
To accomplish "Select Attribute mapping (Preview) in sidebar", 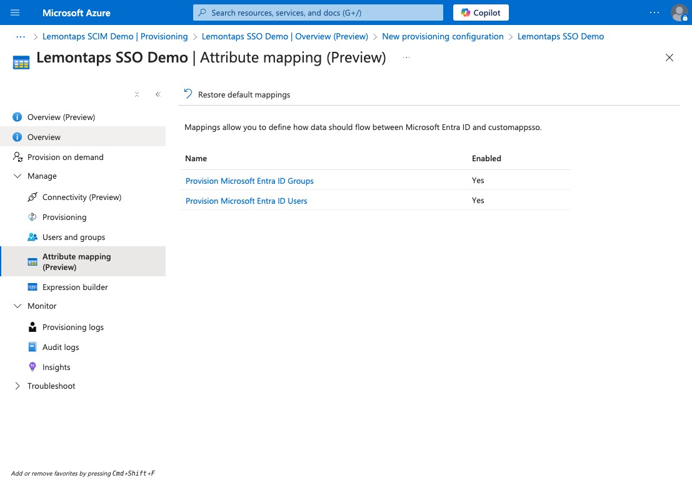I will [x=83, y=262].
